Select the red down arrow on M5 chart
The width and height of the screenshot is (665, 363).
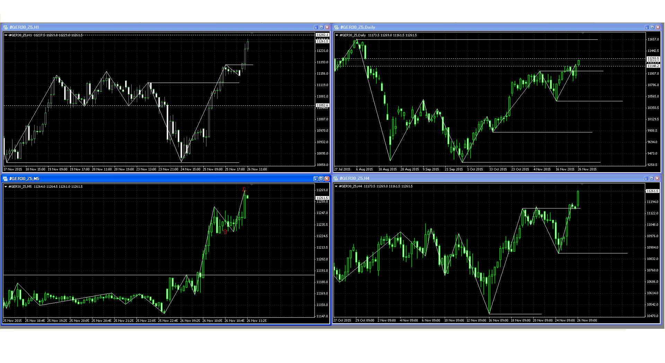[244, 189]
